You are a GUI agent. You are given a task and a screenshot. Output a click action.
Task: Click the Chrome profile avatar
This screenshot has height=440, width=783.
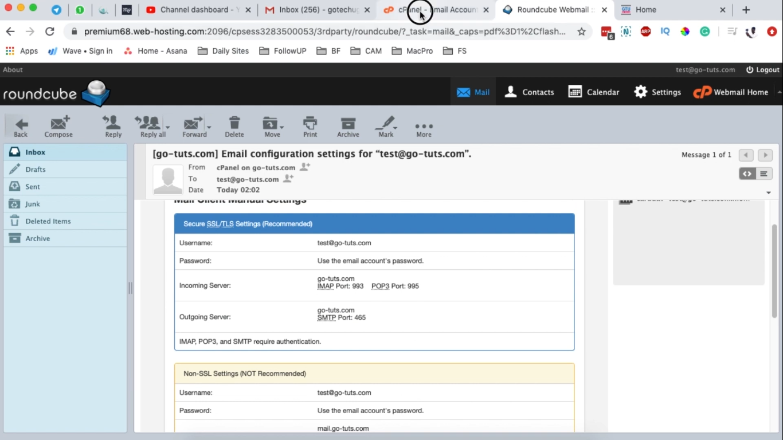coord(751,32)
